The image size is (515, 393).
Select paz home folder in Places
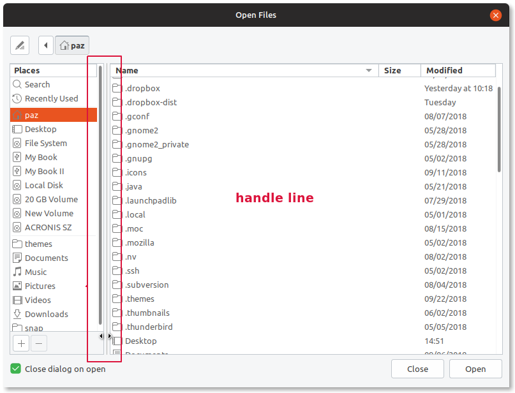point(54,115)
